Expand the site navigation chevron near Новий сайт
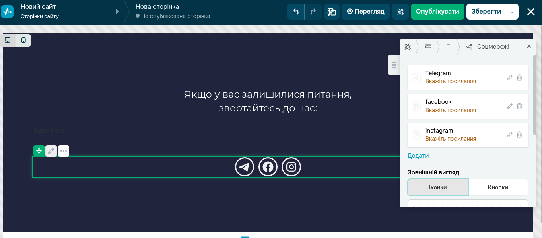This screenshot has height=238, width=542. point(117,11)
